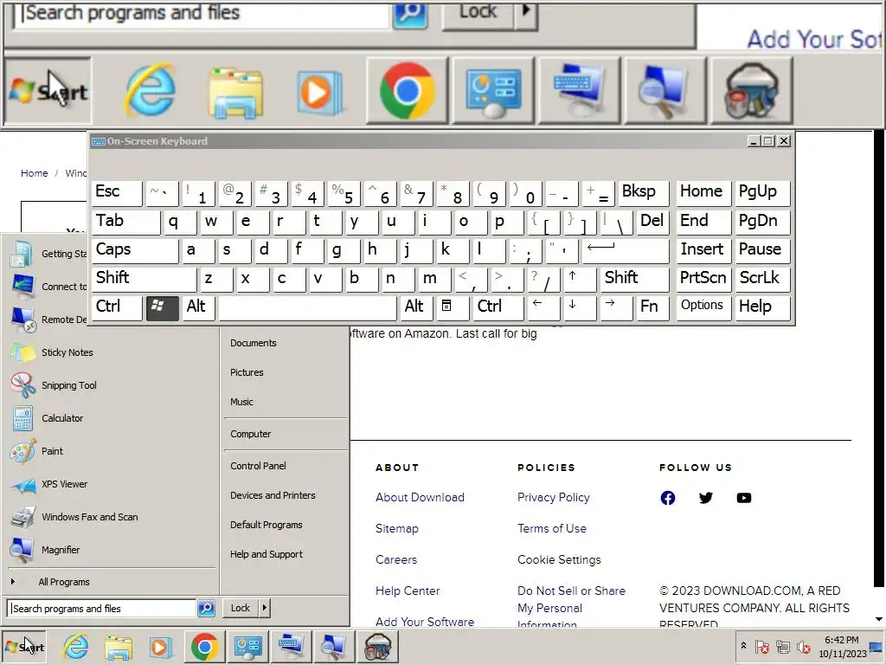Open Music from Start menu
The image size is (886, 665).
242,402
